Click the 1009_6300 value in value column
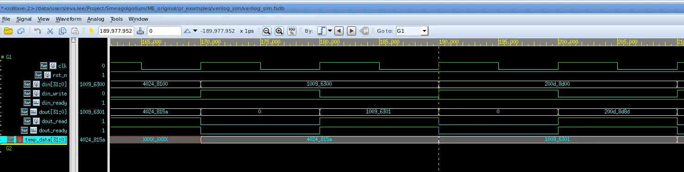The height and width of the screenshot is (172, 684). (93, 84)
